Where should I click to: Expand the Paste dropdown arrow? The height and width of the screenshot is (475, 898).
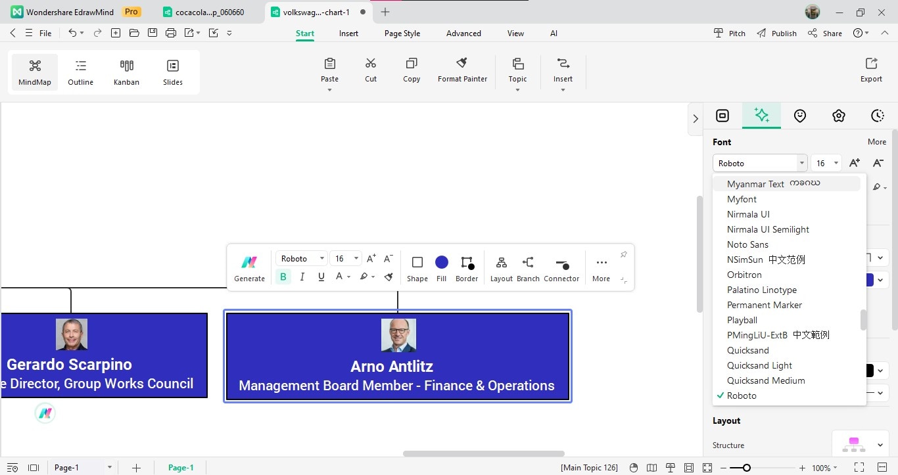click(x=330, y=90)
